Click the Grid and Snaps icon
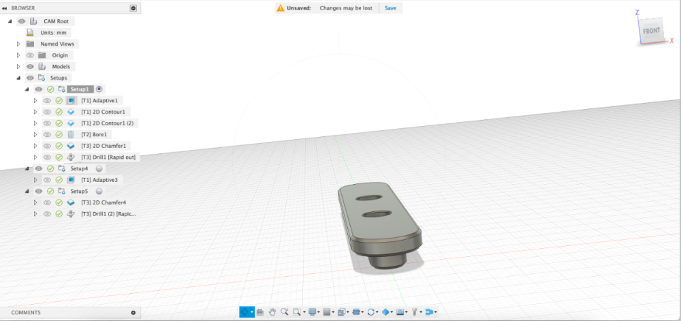 point(327,312)
